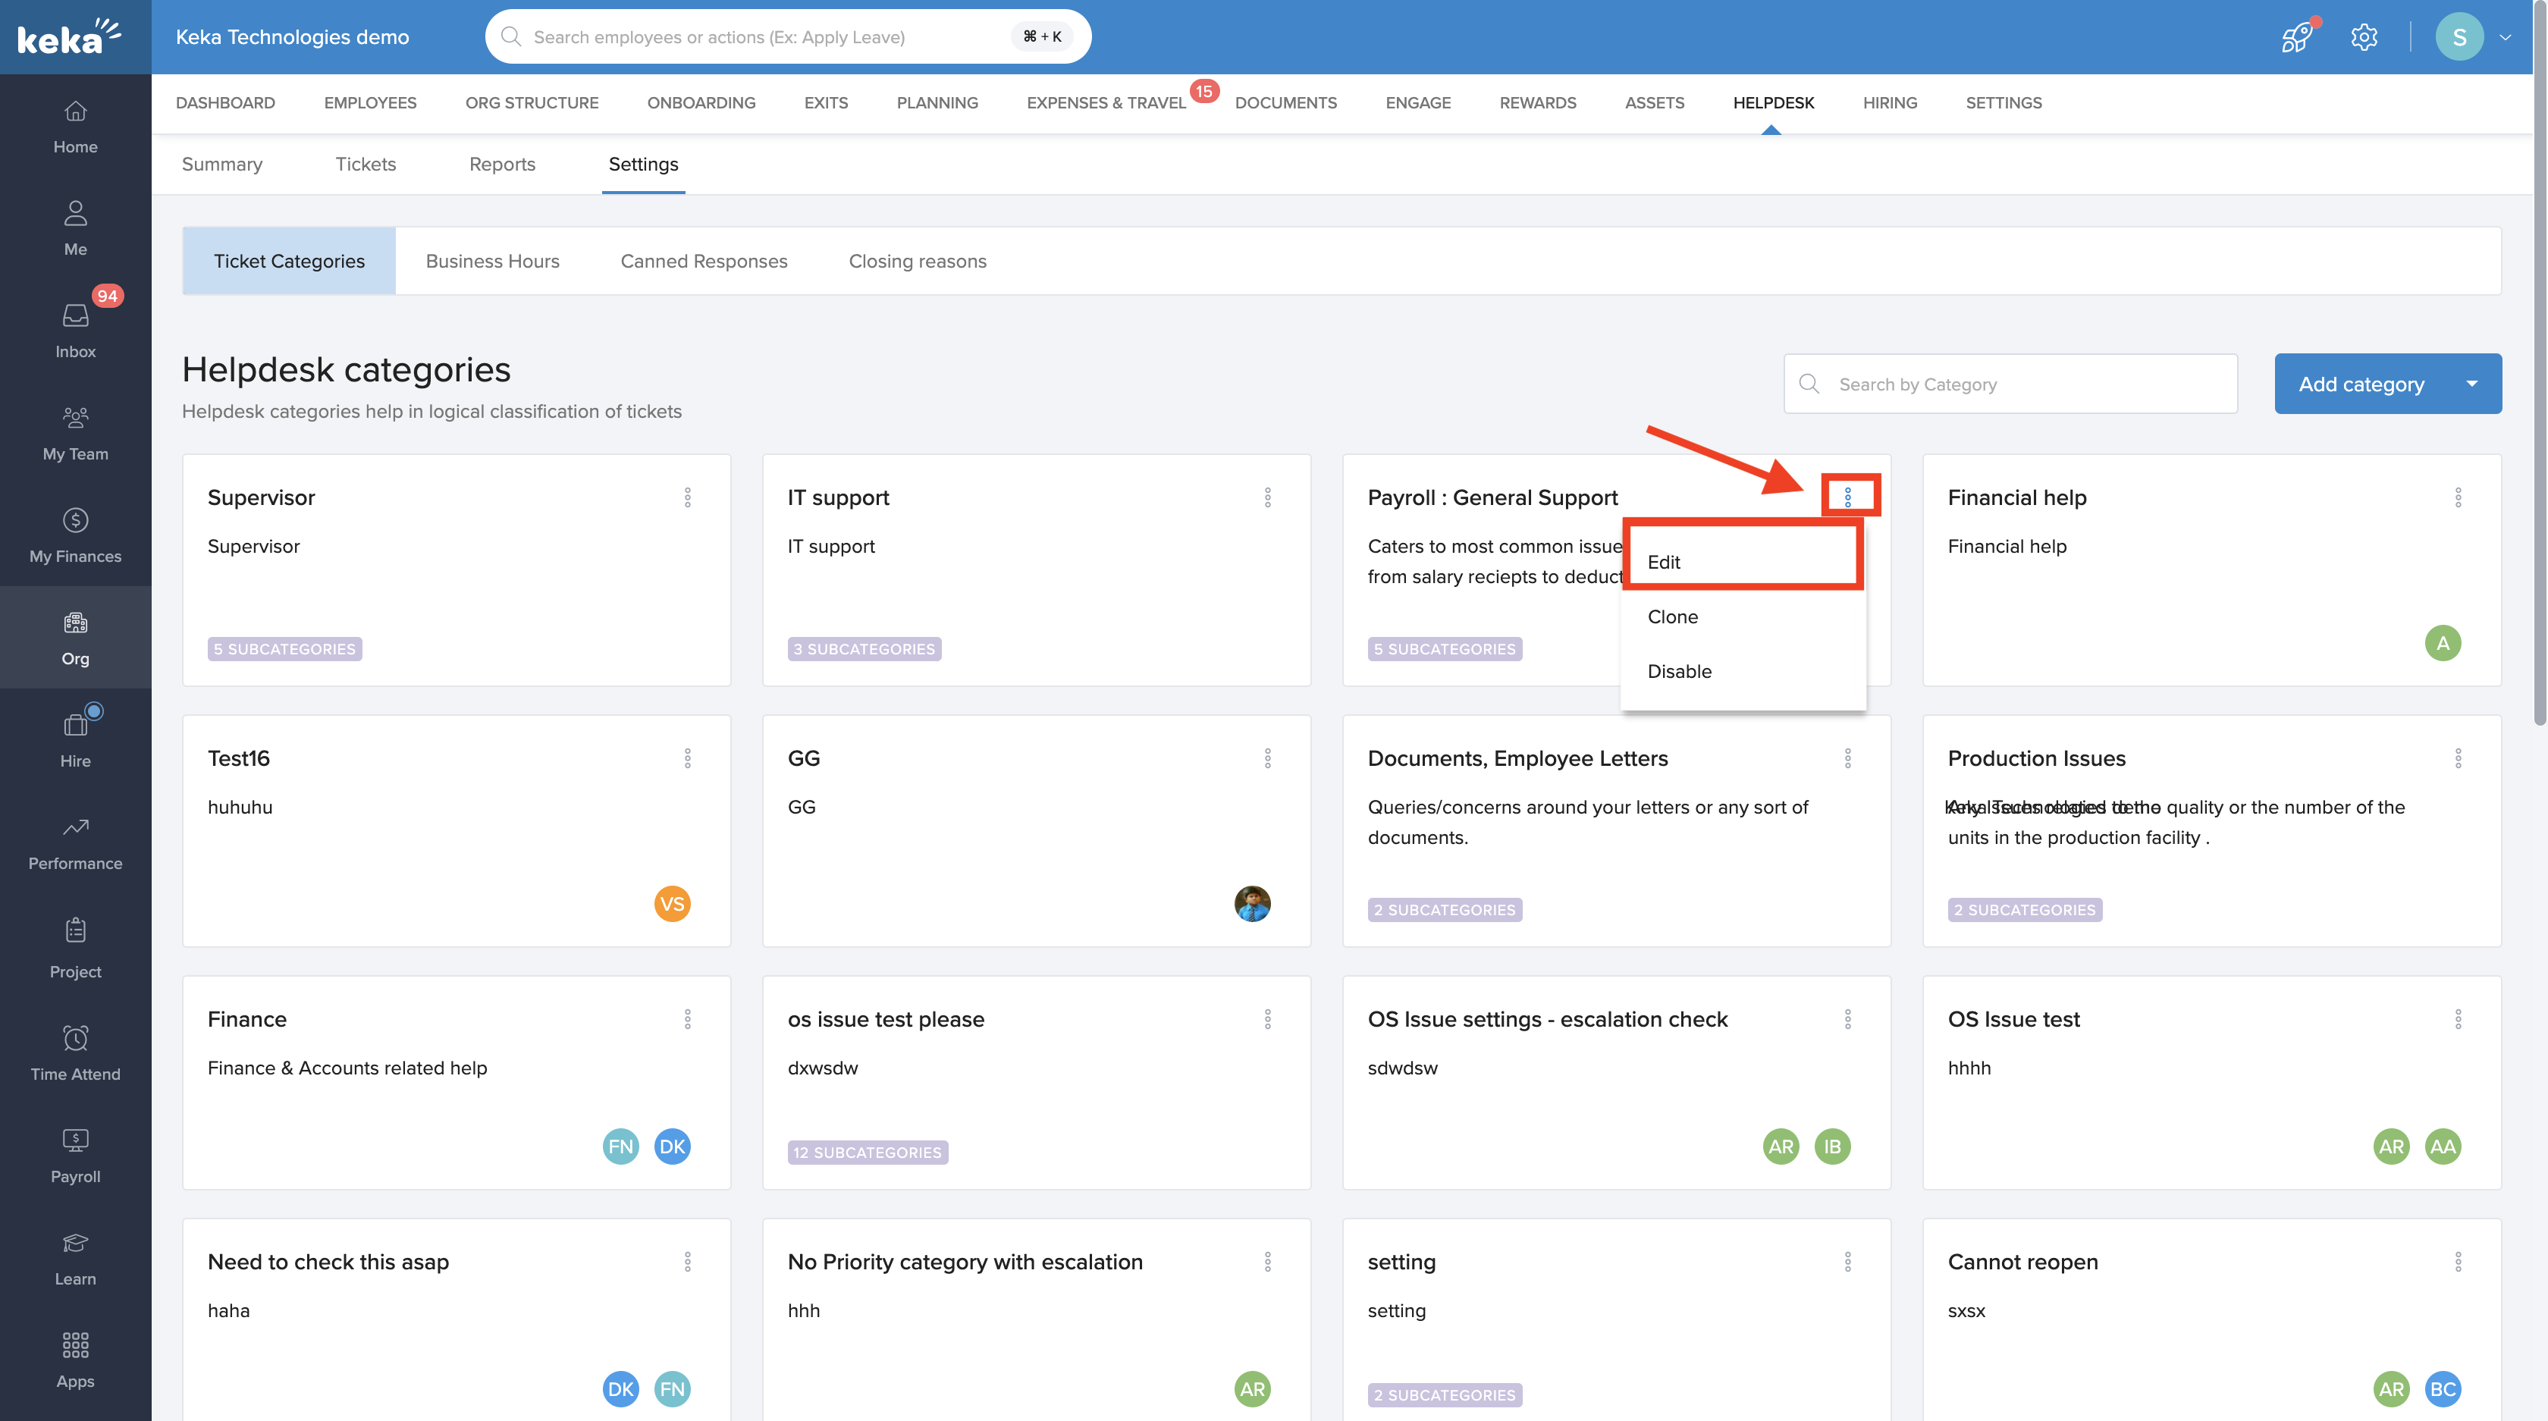Go to the Tickets sub-tab

pos(365,164)
